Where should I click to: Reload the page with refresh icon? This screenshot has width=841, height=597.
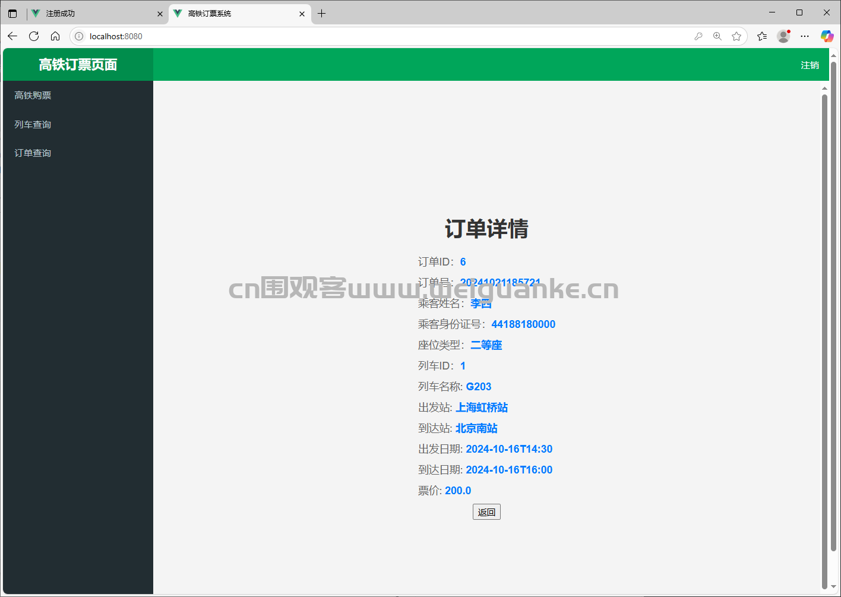34,36
